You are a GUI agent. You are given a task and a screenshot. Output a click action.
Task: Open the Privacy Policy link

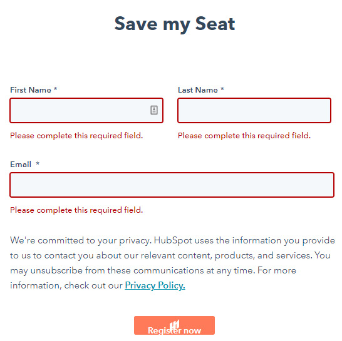tap(155, 285)
